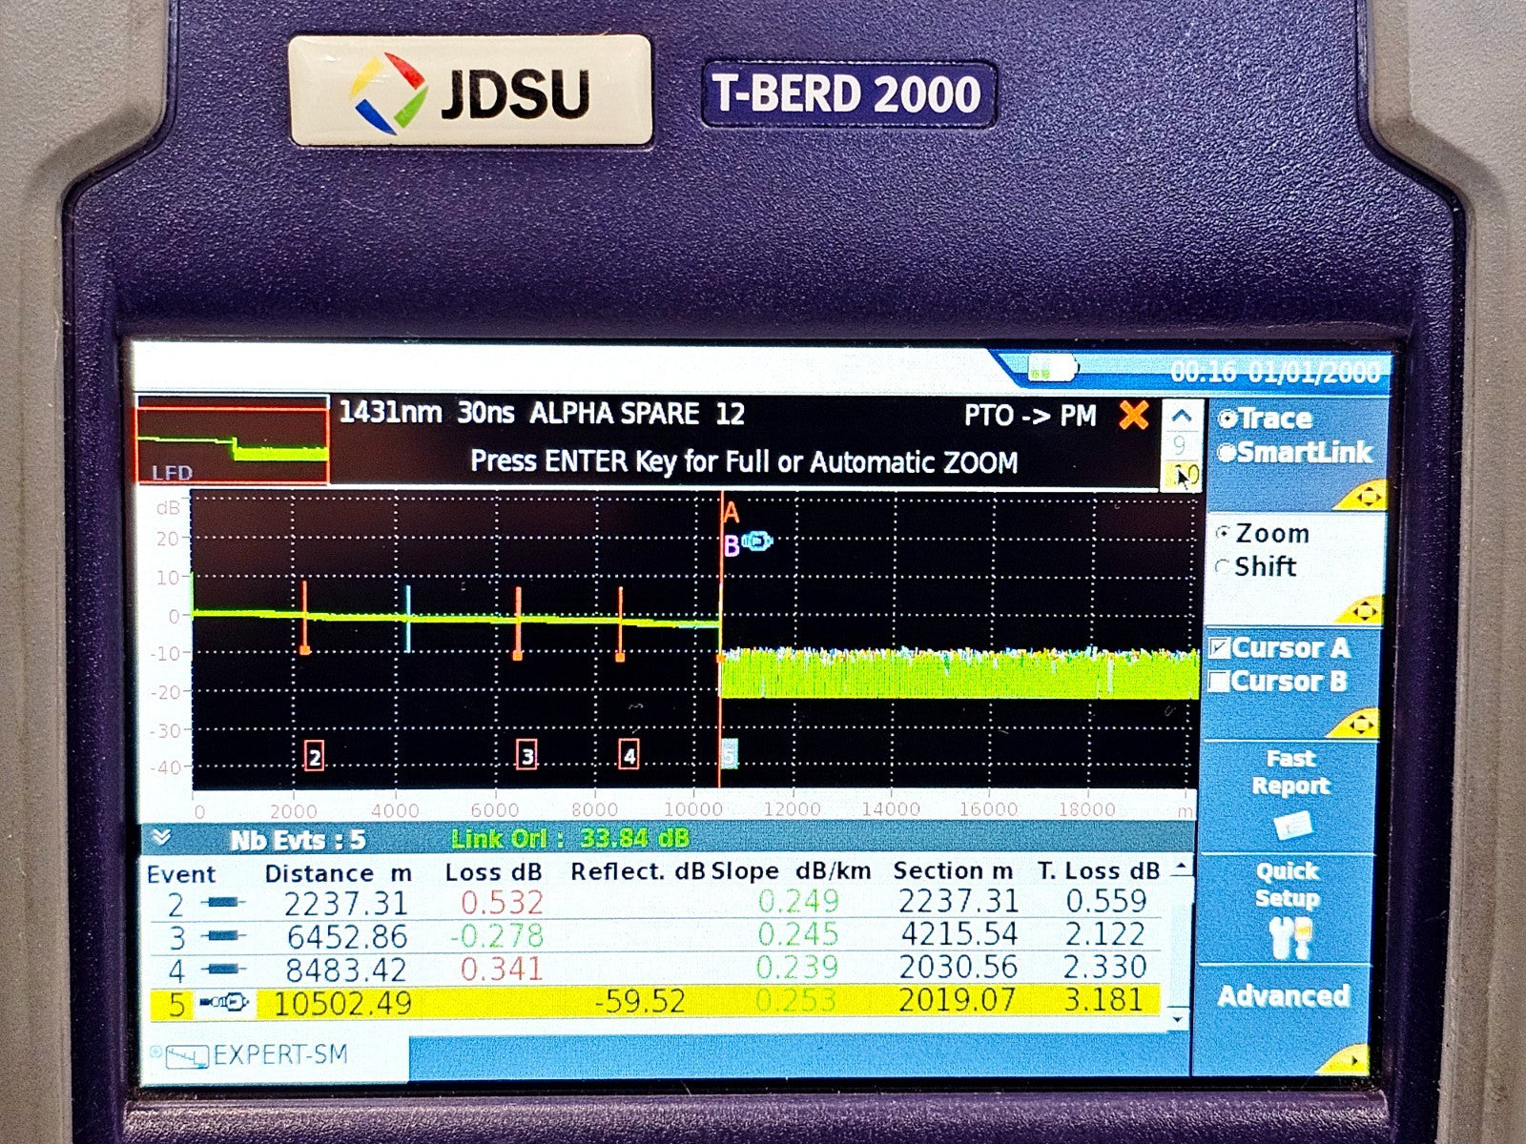Close trace overlay with orange X
Viewport: 1526px width, 1144px height.
click(x=1134, y=416)
